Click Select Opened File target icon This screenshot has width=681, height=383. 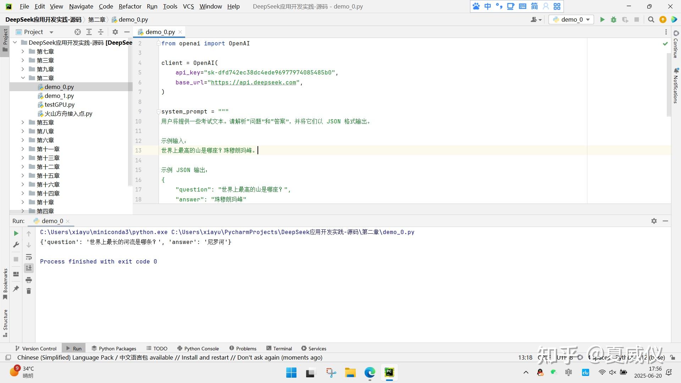78,32
